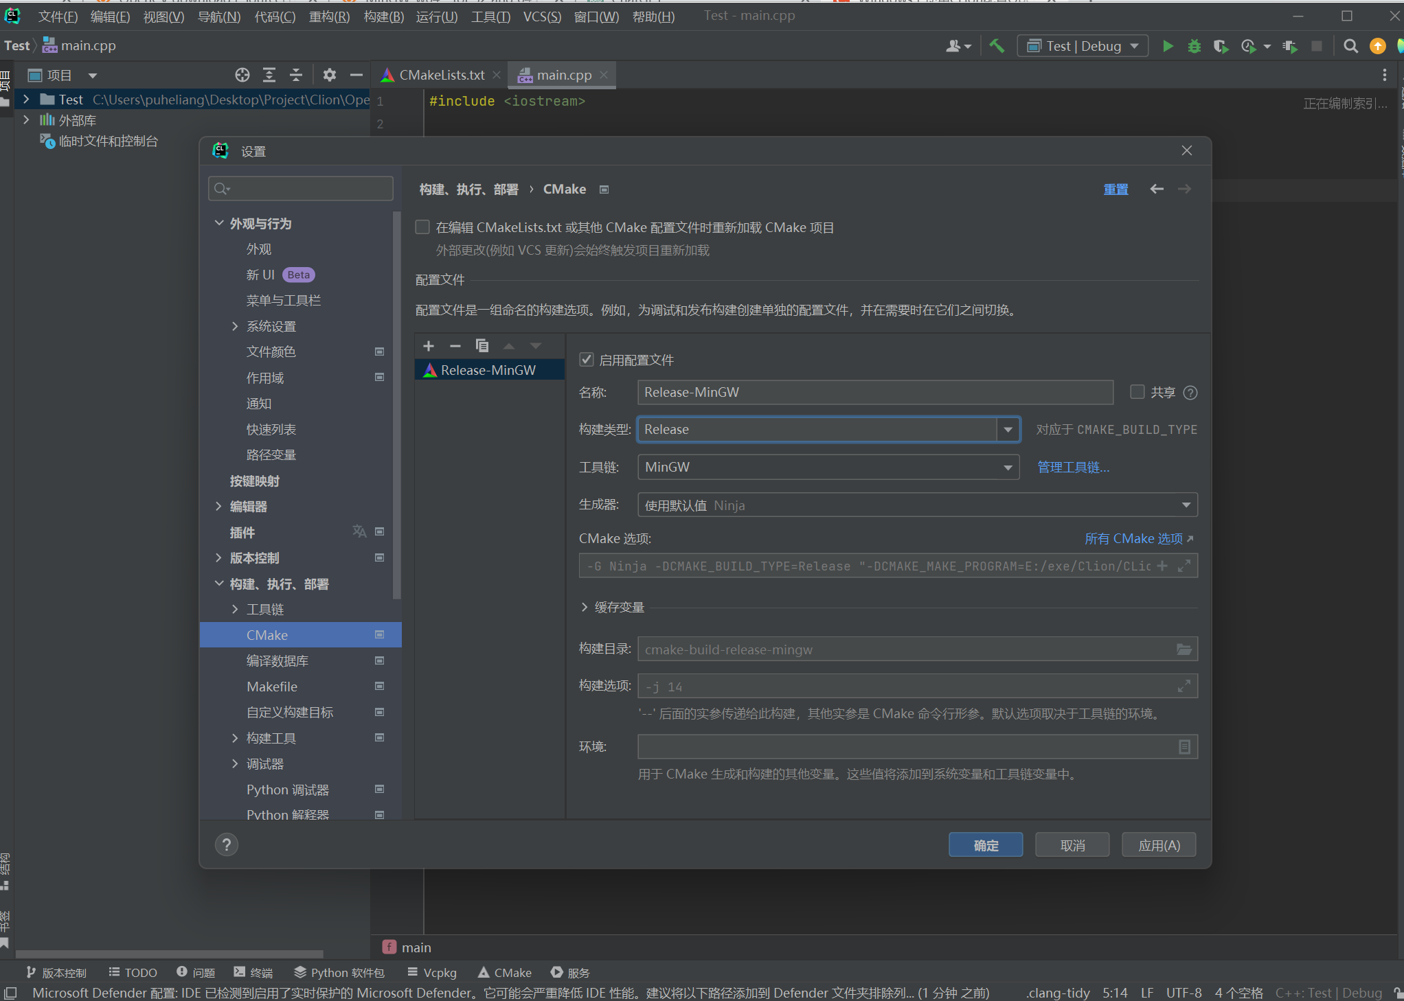
Task: Remove selected CMake profile with minus icon
Action: pyautogui.click(x=455, y=346)
